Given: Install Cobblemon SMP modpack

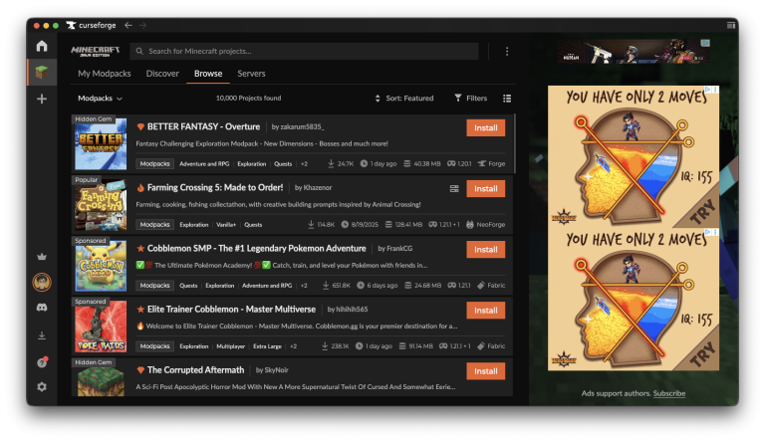Looking at the screenshot, I should point(486,249).
